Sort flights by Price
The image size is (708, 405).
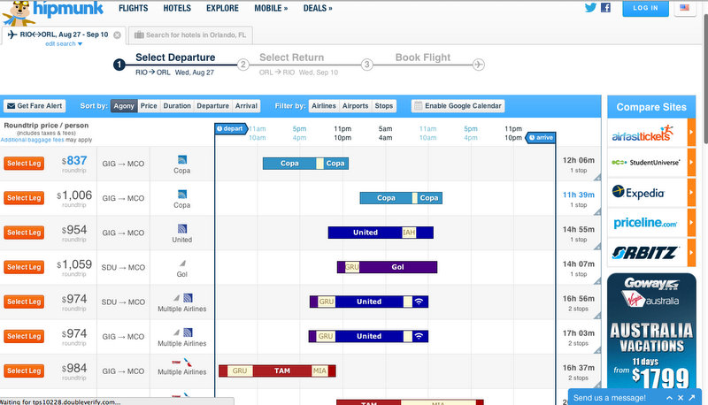pos(149,106)
